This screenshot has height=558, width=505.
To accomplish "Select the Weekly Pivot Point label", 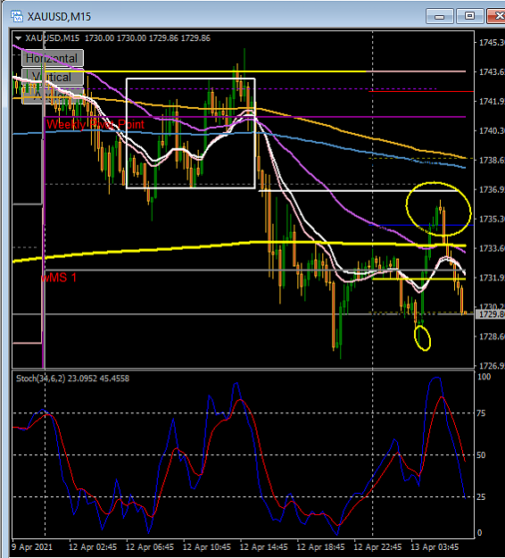I will 95,125.
